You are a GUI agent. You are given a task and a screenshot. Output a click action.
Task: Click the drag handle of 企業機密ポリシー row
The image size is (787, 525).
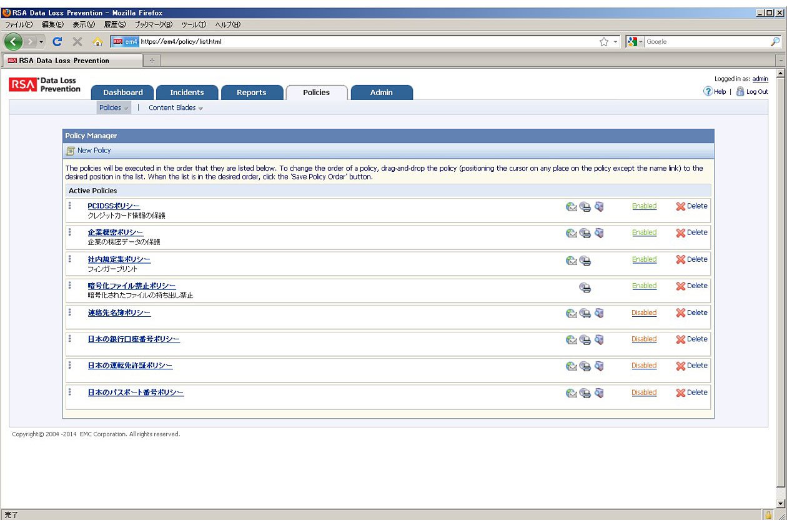click(70, 232)
